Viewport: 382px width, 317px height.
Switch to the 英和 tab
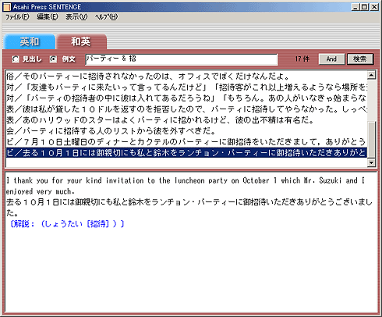30,41
